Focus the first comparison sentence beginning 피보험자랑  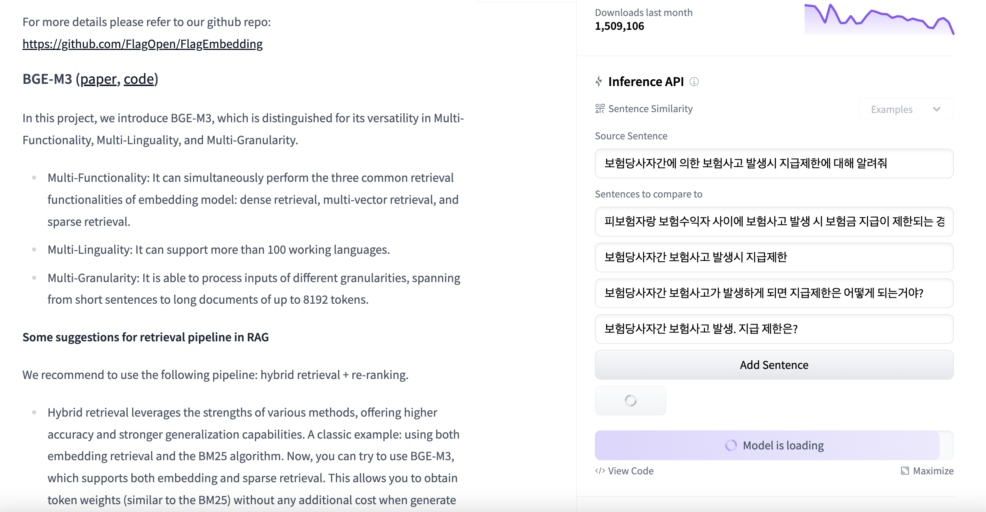(x=774, y=222)
